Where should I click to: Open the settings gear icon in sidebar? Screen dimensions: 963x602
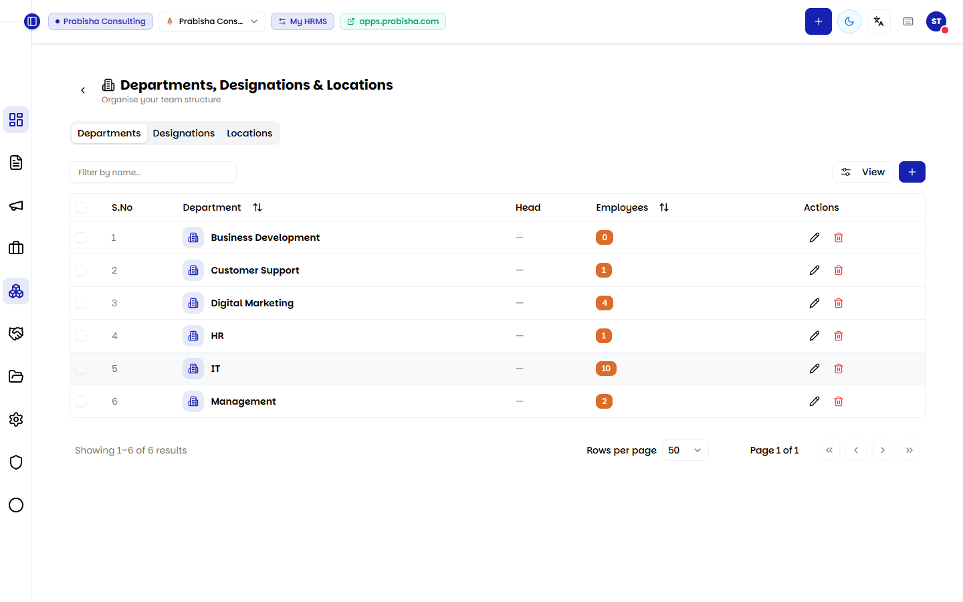[16, 419]
